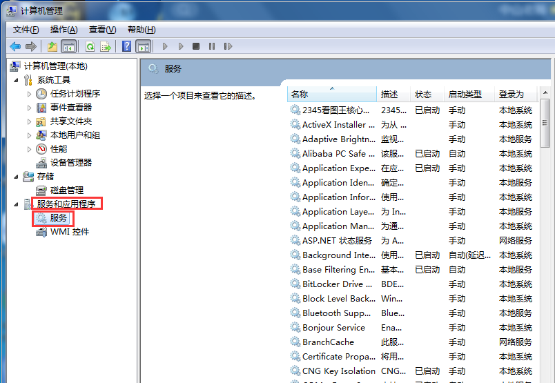Open the 操作(A) menu

pos(64,30)
